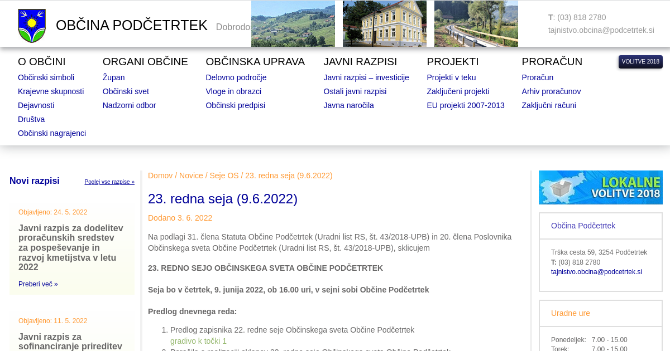Image resolution: width=670 pixels, height=351 pixels.
Task: Click the Občina Podčetrtek coat of arms logo
Action: click(x=32, y=26)
